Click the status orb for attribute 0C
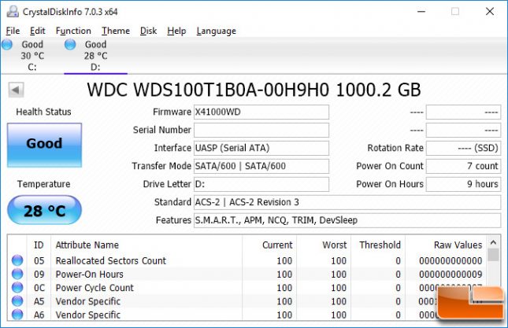Viewport: 508px width, 328px height. 17,288
